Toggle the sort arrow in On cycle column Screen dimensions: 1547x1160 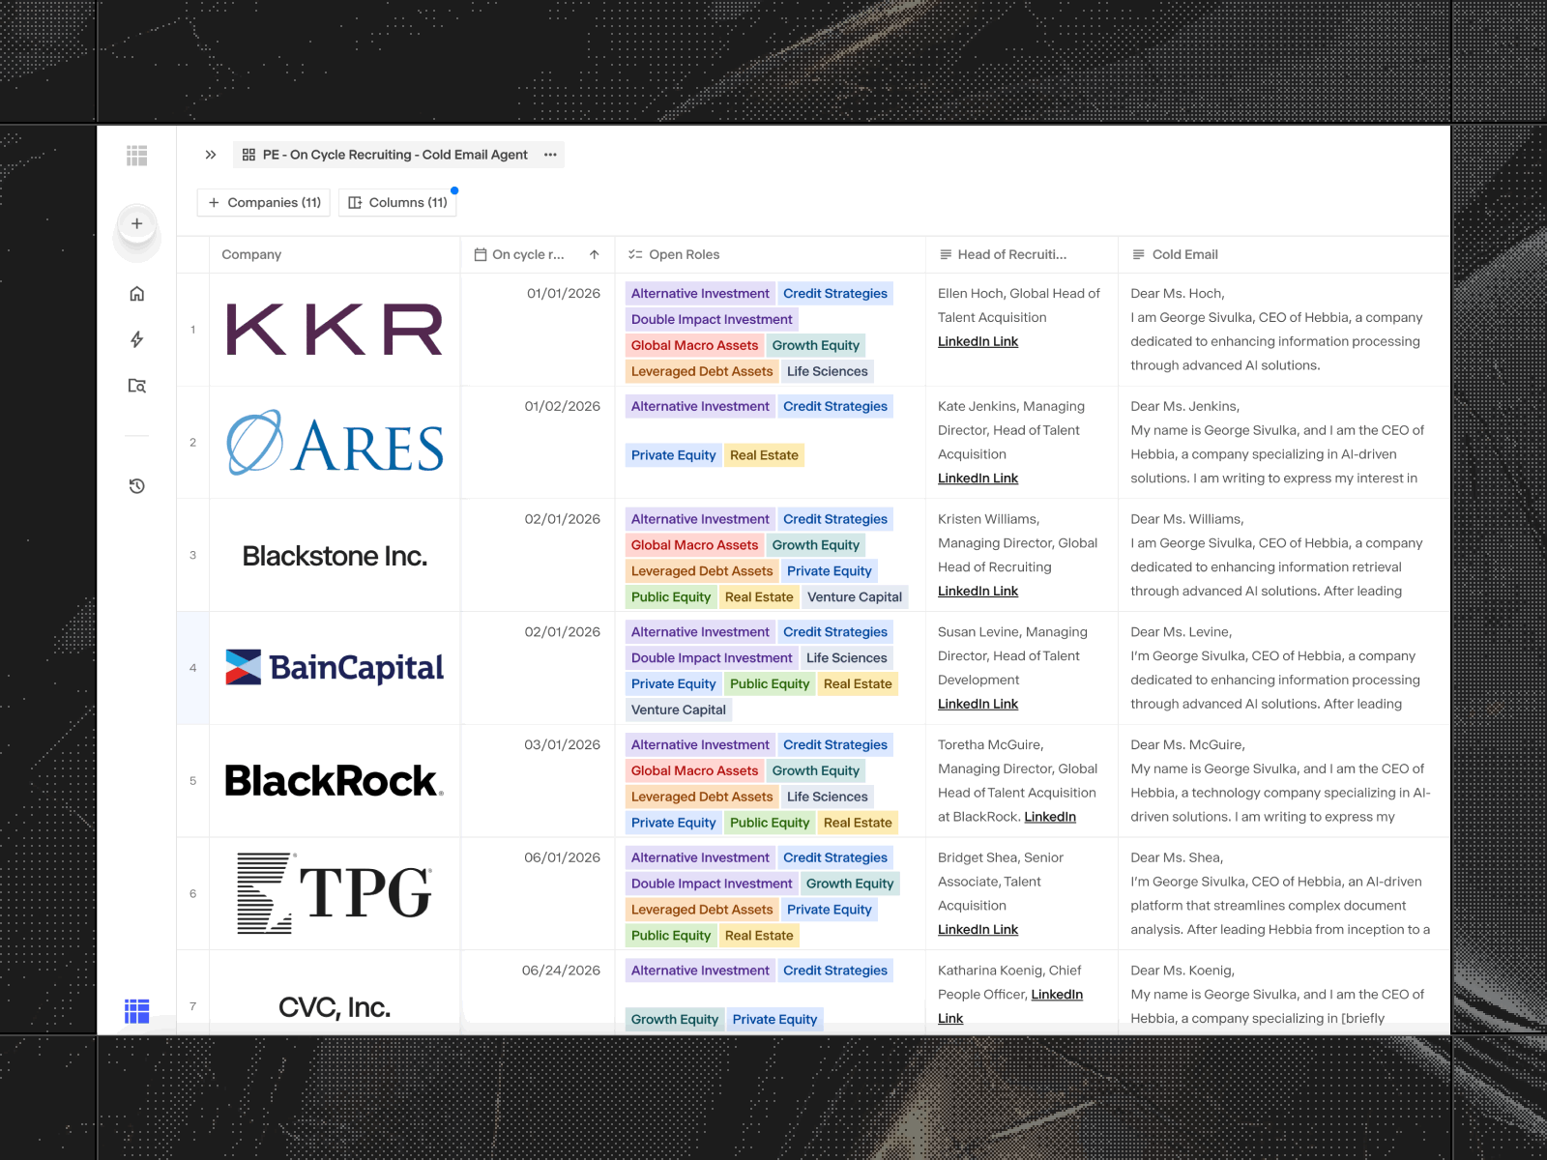tap(595, 255)
